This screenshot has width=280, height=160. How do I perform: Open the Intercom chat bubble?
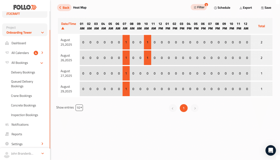click(270, 150)
